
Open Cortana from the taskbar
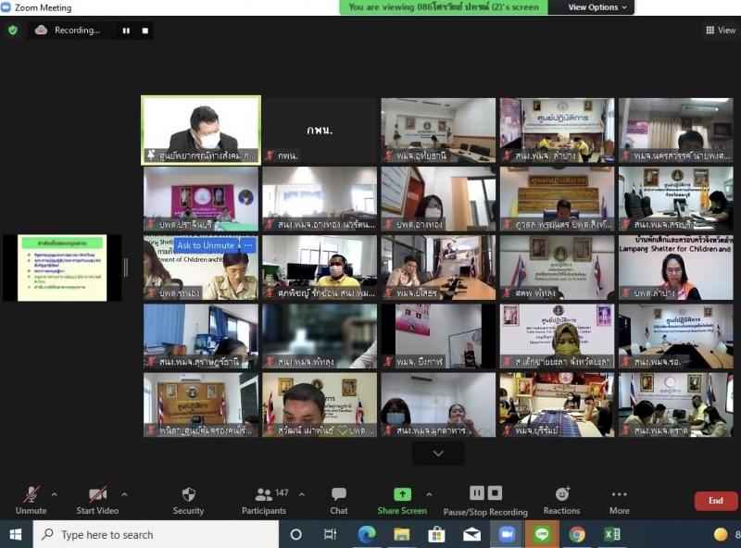pos(295,535)
